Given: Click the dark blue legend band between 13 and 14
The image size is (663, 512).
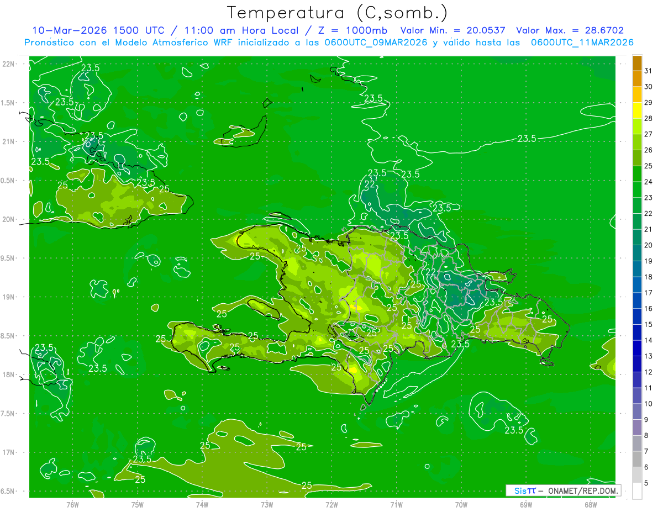Looking at the screenshot, I should [637, 348].
